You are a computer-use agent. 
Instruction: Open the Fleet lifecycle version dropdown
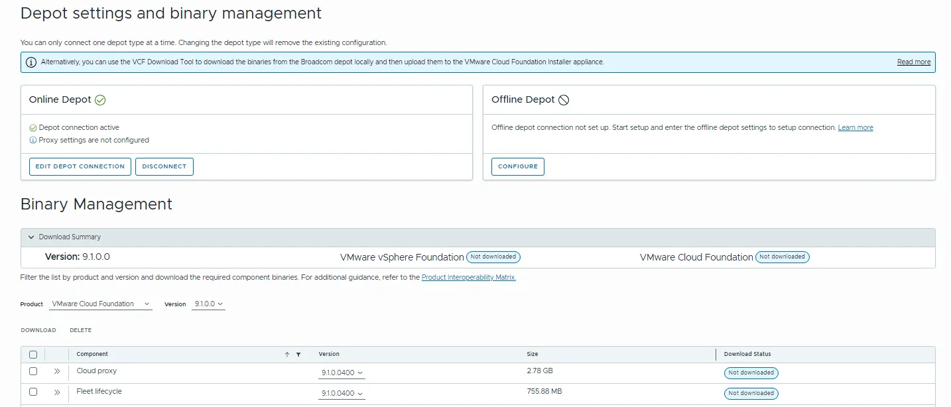pos(342,394)
